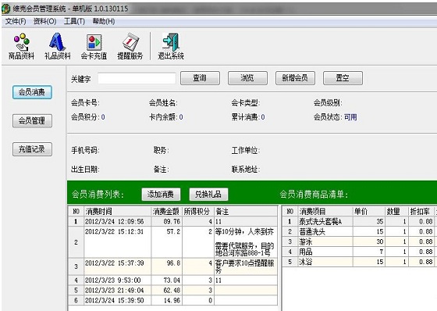Select the 会员消费 sidebar button

point(32,92)
